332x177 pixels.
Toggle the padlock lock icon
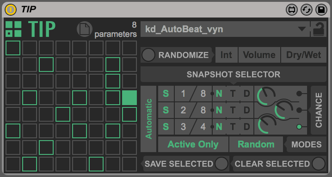click(319, 29)
